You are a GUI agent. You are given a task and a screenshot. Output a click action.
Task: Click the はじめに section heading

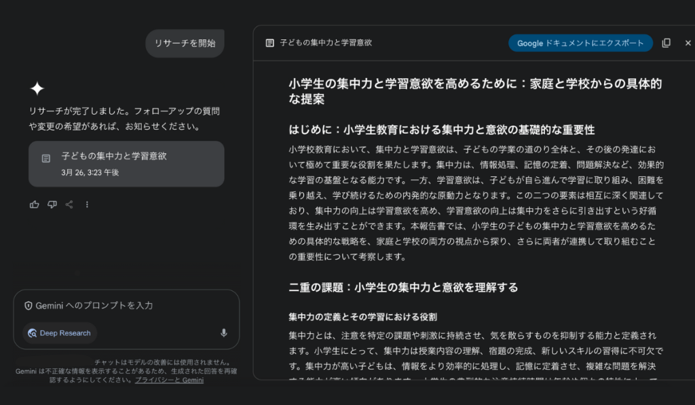pos(441,130)
